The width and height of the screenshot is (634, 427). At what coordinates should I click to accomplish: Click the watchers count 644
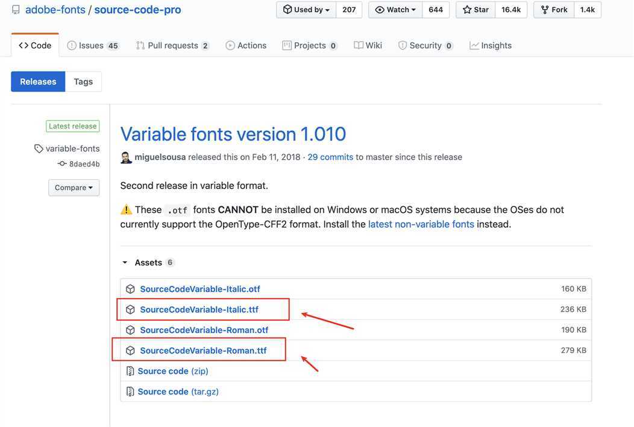(436, 10)
